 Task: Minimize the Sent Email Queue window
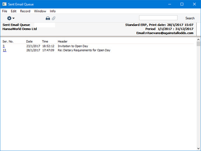pyautogui.click(x=169, y=4)
